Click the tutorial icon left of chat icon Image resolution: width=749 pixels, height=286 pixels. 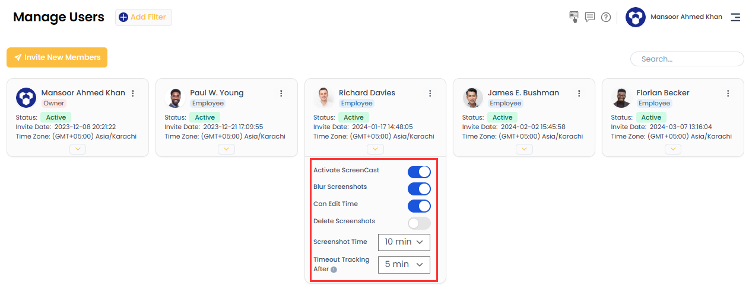[573, 17]
